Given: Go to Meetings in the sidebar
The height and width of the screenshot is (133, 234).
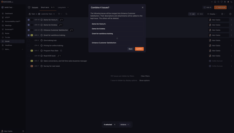Looking at the screenshot, I should tap(8, 25).
